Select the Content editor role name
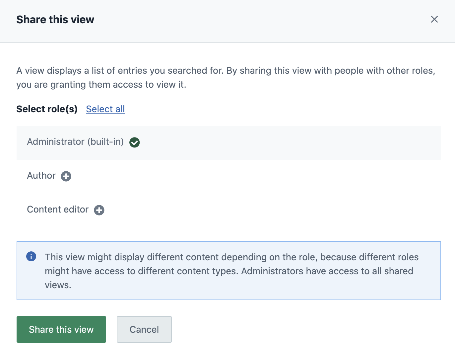This screenshot has height=348, width=455. pos(58,210)
